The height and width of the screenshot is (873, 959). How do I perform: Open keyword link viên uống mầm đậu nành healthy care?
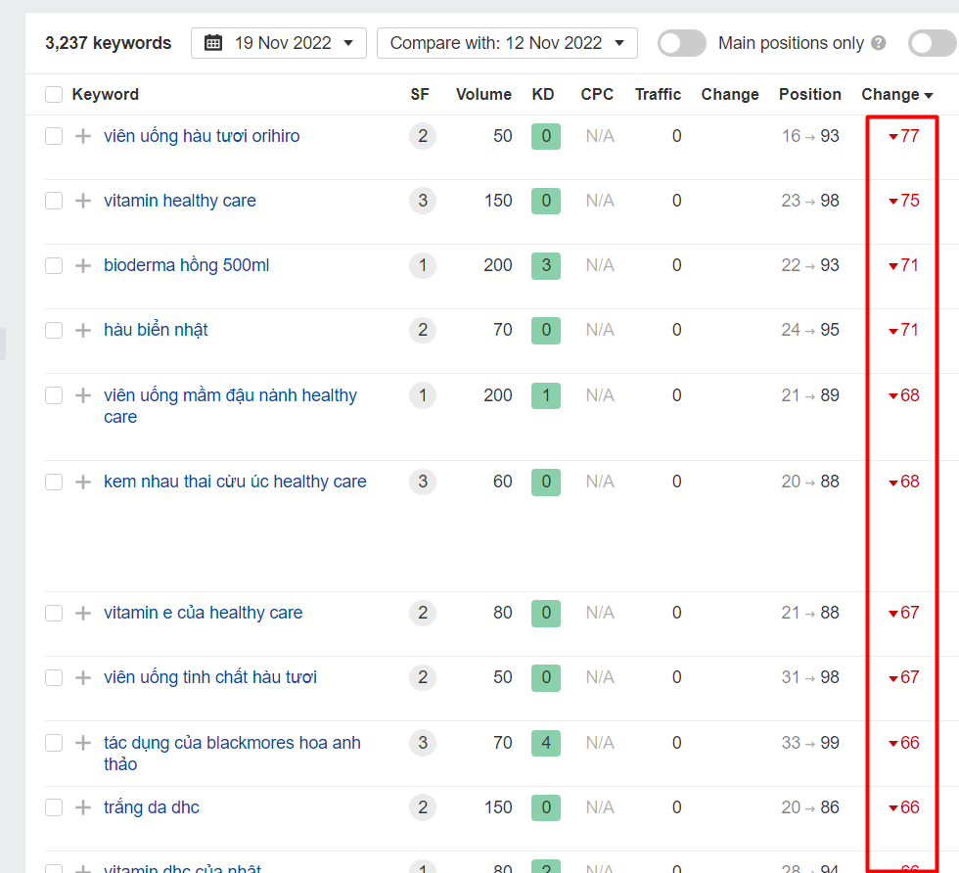pyautogui.click(x=231, y=406)
